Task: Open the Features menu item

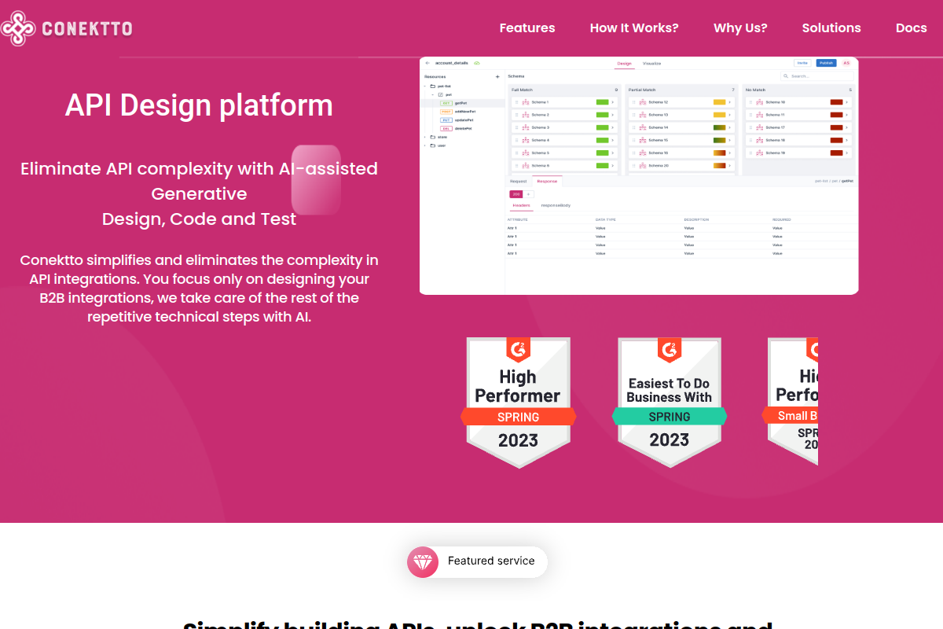Action: (x=527, y=28)
